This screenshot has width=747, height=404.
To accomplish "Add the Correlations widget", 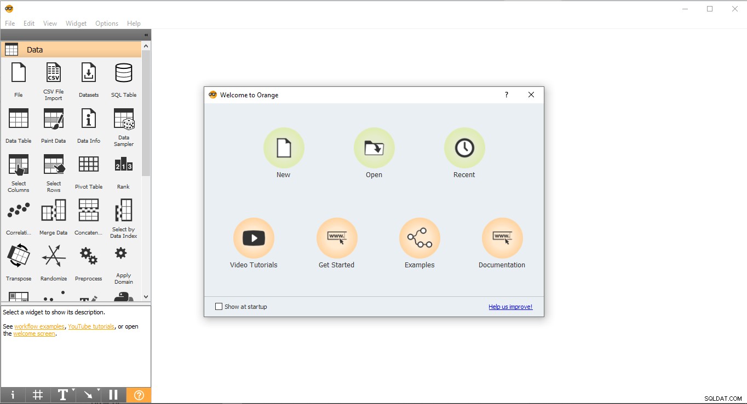I will point(19,210).
